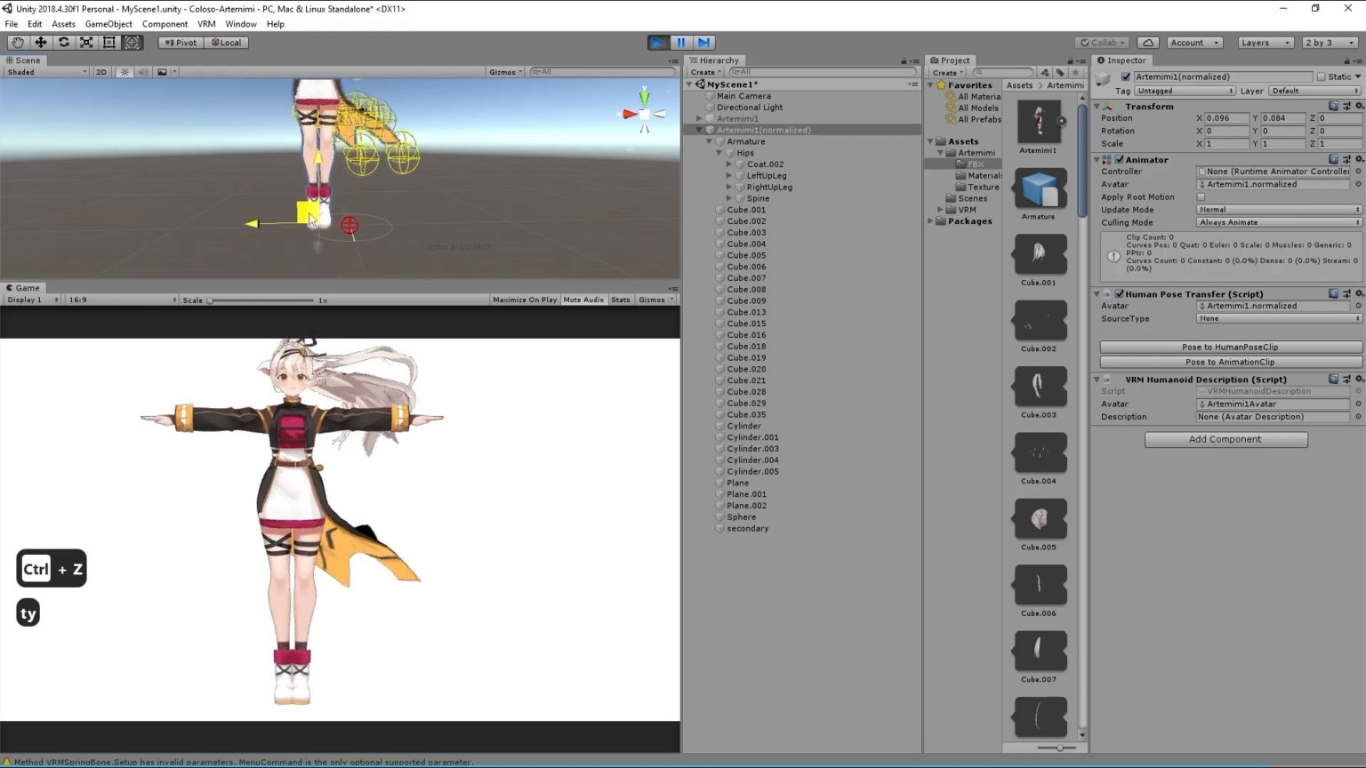Select the Hand pan tool
Image resolution: width=1366 pixels, height=768 pixels.
point(18,42)
